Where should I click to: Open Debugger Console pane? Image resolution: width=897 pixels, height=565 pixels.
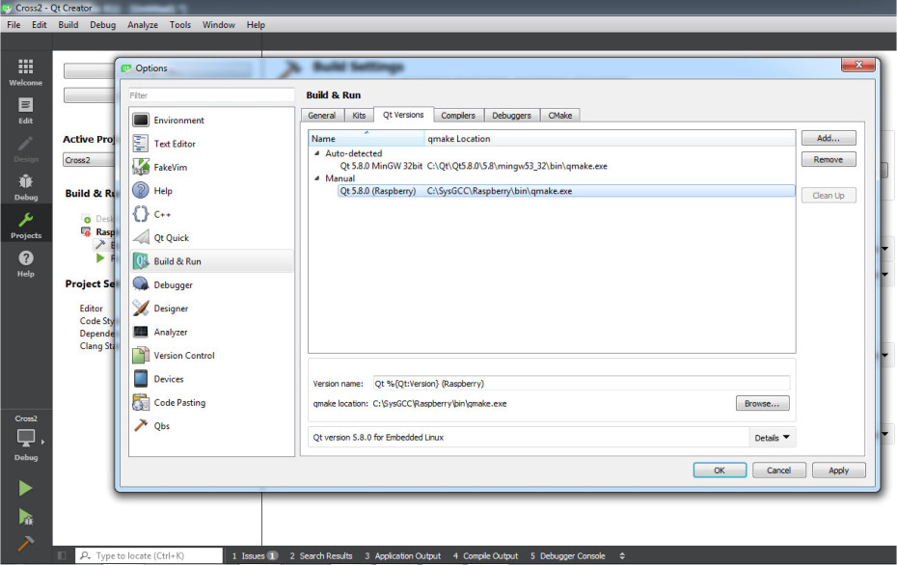tap(567, 556)
